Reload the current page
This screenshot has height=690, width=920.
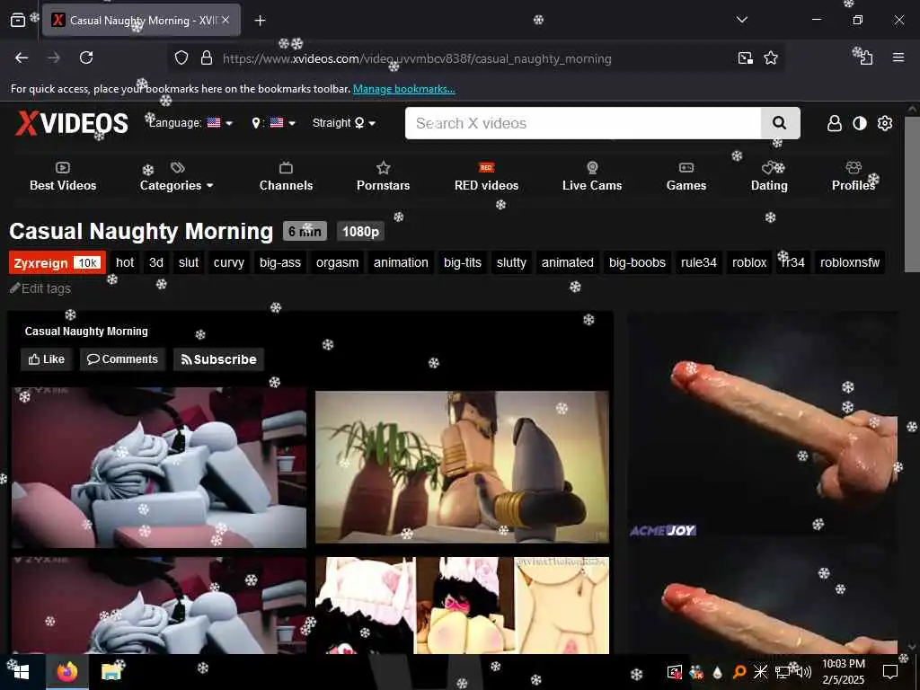coord(86,57)
